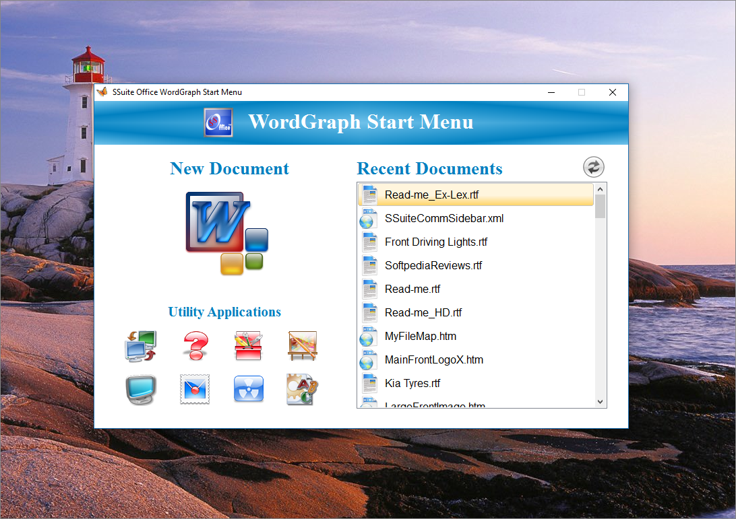
Task: Open the postage stamp envelope icon
Action: coord(195,390)
